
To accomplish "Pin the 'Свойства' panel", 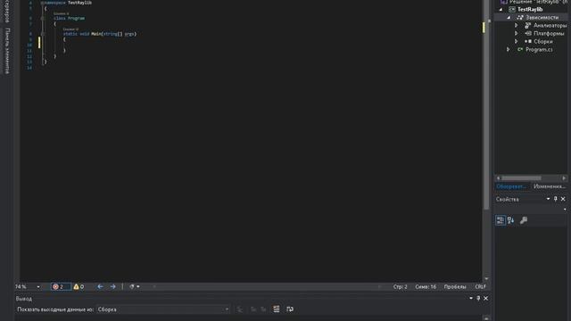I will [555, 199].
